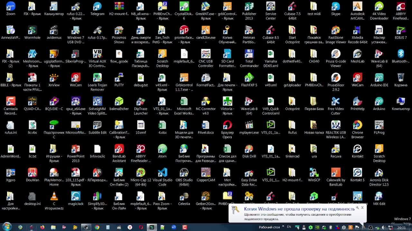Launch Cubase 8.5 64bit shortcut

click(x=271, y=35)
